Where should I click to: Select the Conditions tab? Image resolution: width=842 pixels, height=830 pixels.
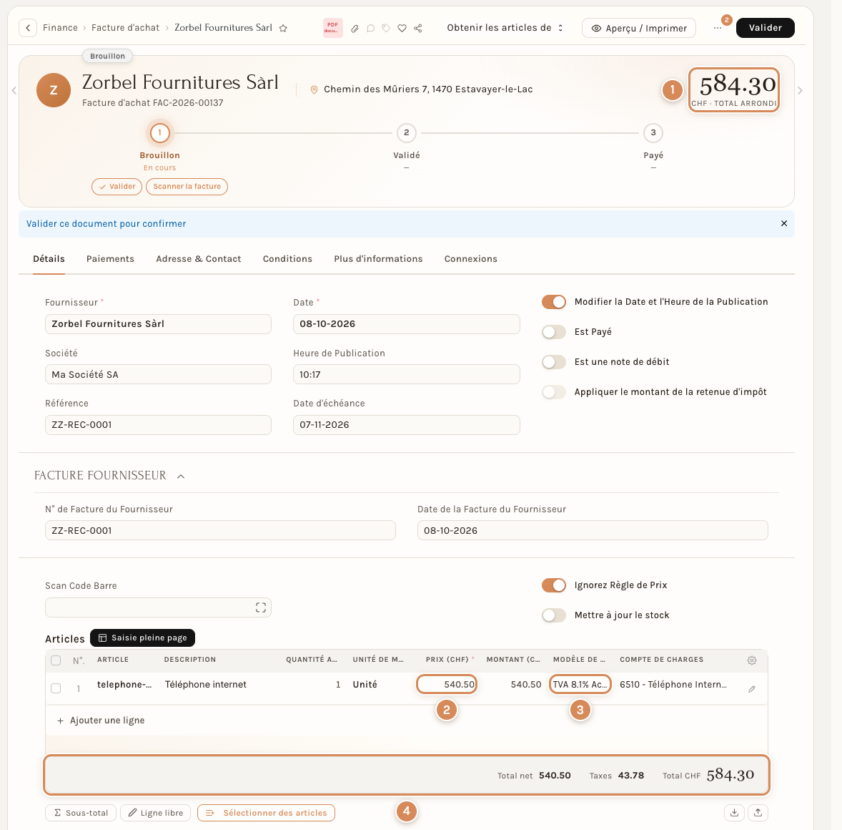(x=287, y=259)
